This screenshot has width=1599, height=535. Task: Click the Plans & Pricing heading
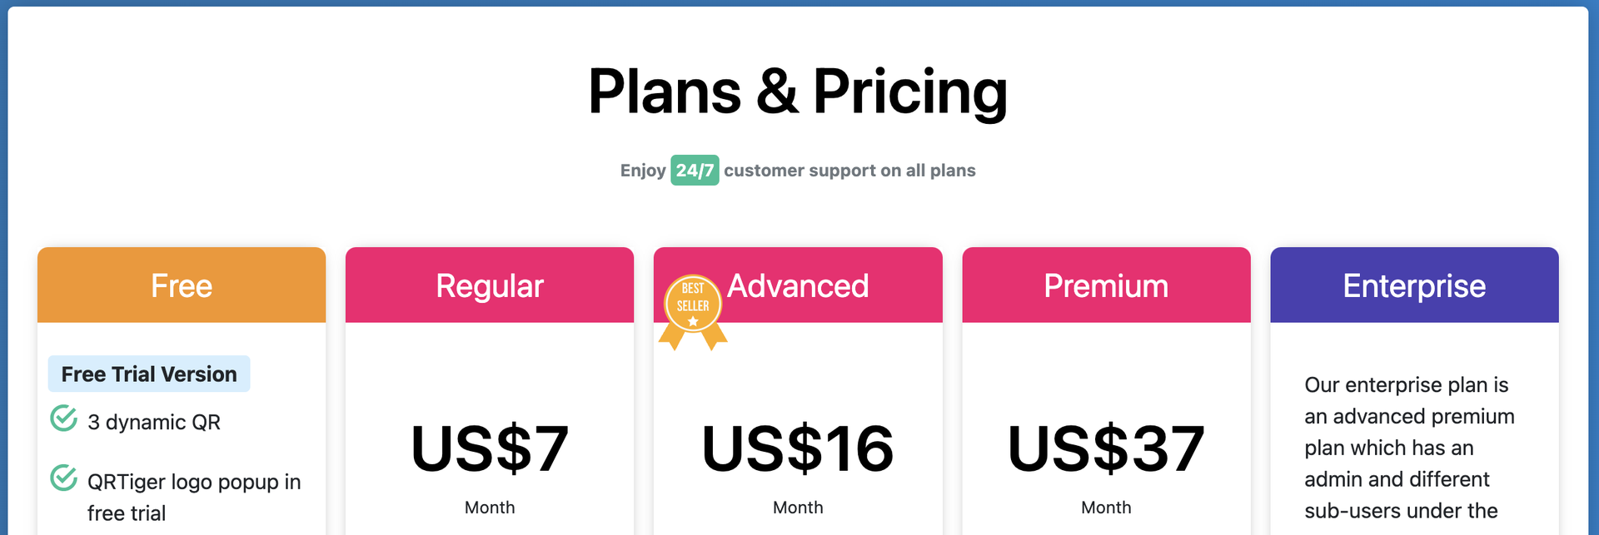(798, 92)
